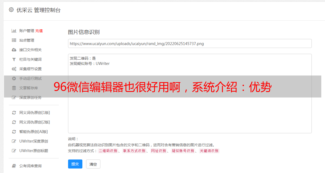
Task: Click the 联系方式识别 tag
Action: [x=134, y=151]
